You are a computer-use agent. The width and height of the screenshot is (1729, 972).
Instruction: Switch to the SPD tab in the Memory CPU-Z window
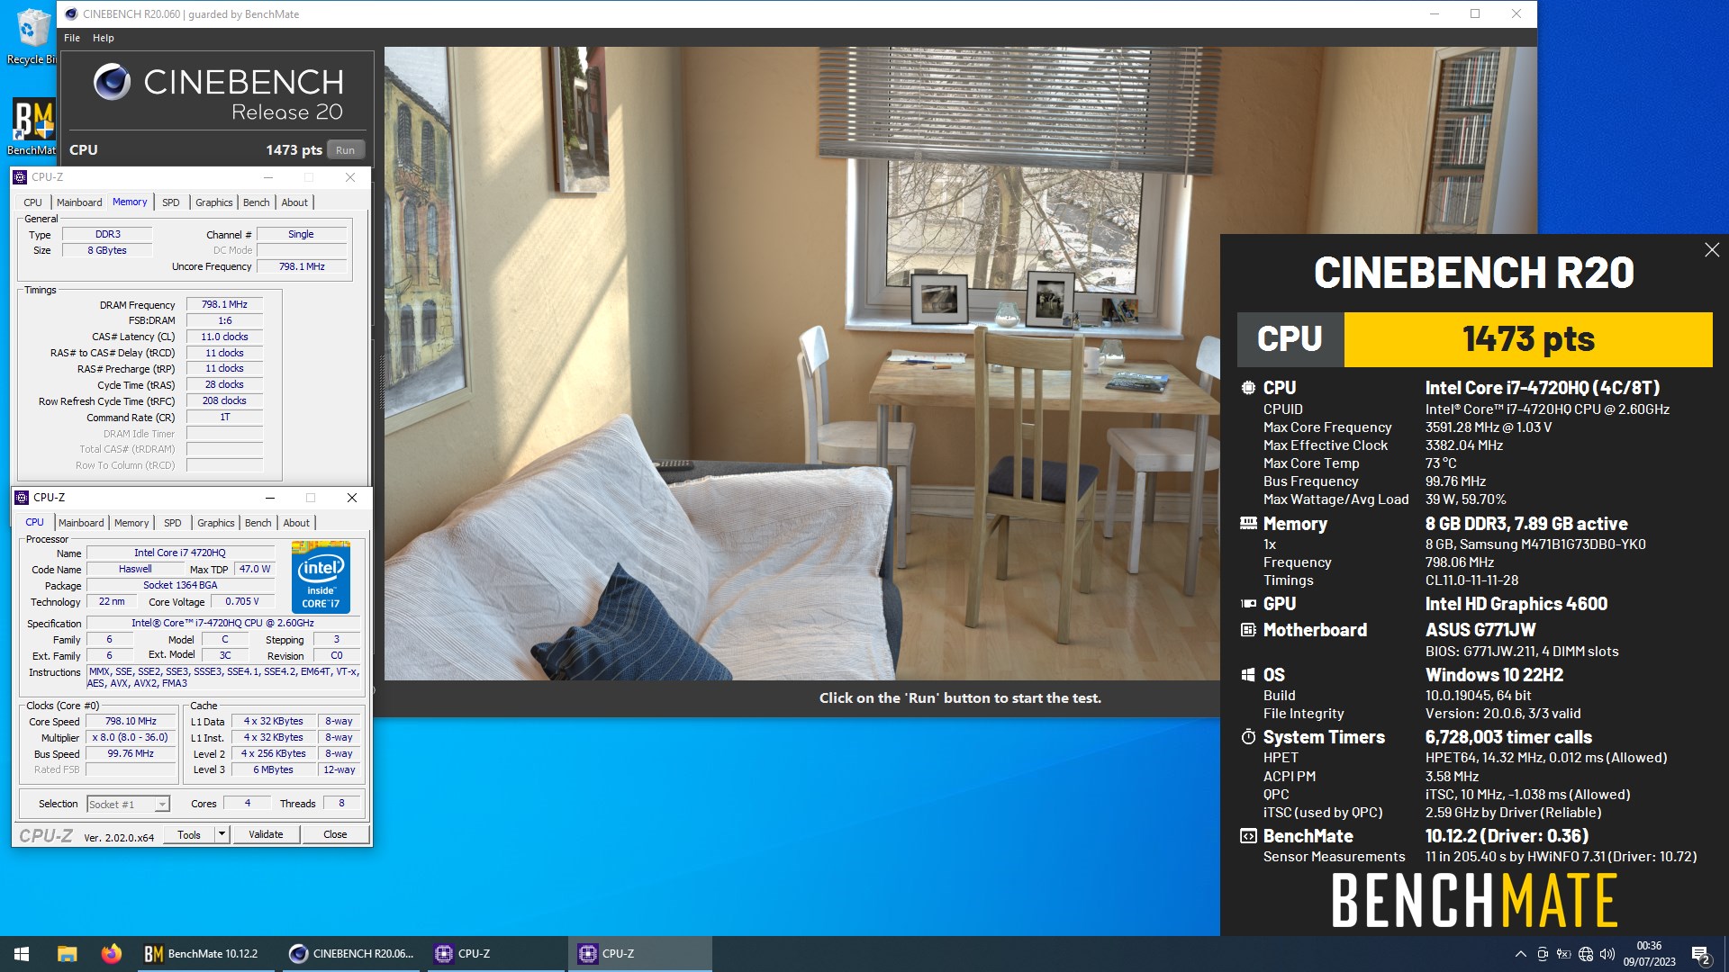(x=171, y=202)
